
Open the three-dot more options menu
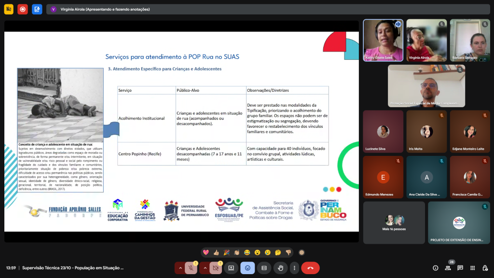(294, 268)
